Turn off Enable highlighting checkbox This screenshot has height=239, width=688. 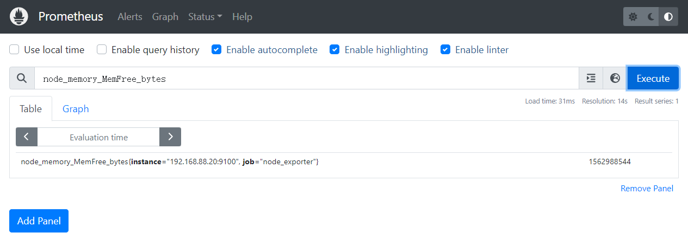335,50
